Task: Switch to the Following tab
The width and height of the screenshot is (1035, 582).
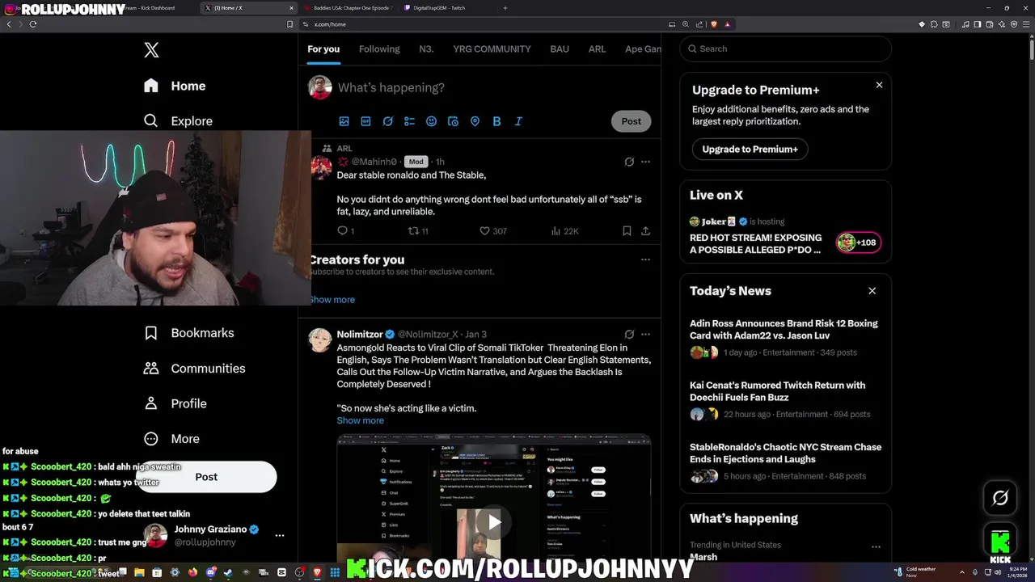Action: coord(379,49)
